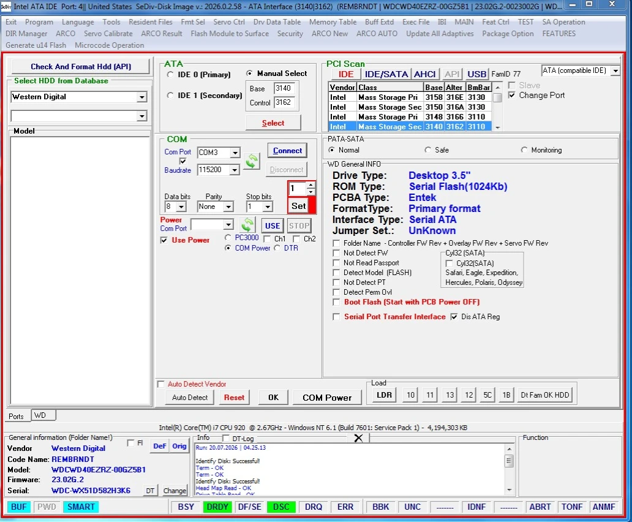Open the Parity None dropdown
This screenshot has width=632, height=522.
(x=228, y=207)
